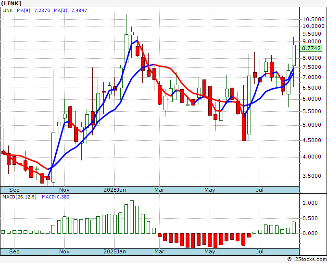Click the Jul marker below the MACD panel
The image size is (327, 263).
coord(260,251)
